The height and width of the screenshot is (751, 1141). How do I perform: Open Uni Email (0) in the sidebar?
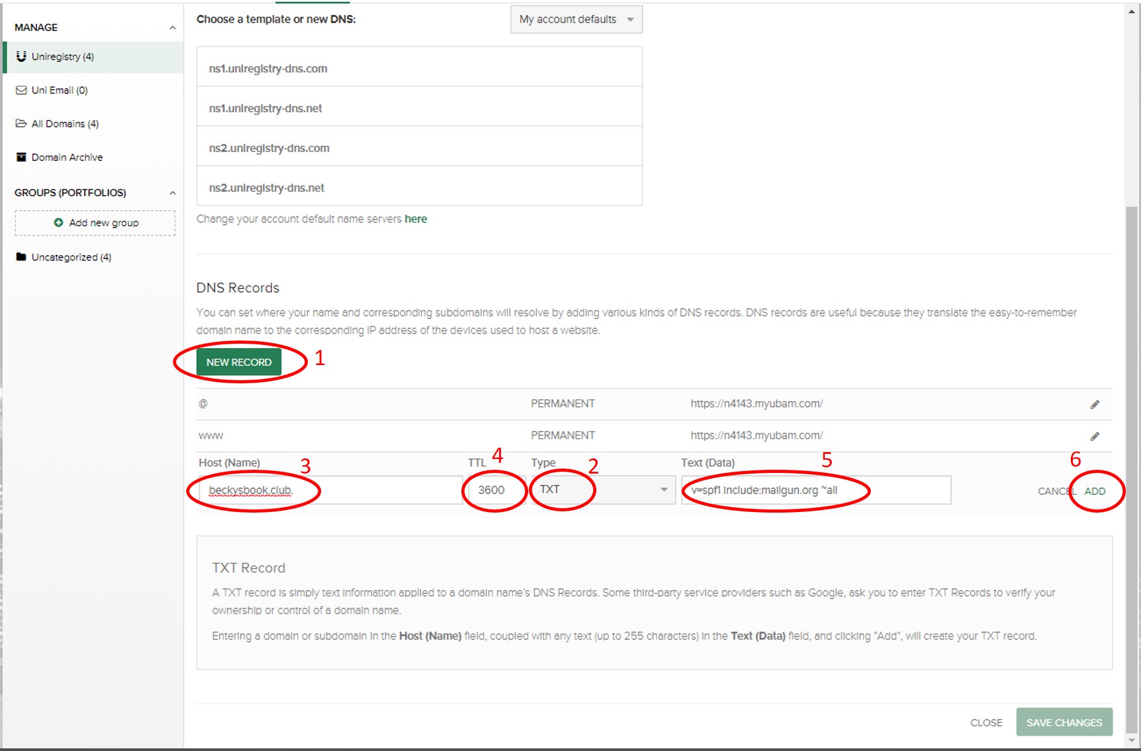coord(59,90)
